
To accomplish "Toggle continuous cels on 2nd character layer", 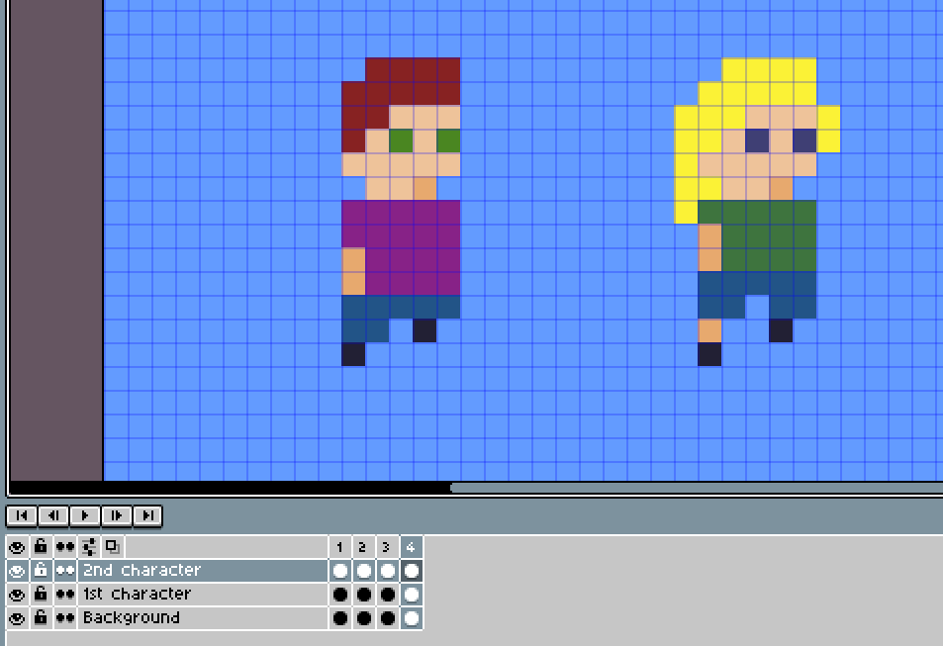I will pos(65,570).
